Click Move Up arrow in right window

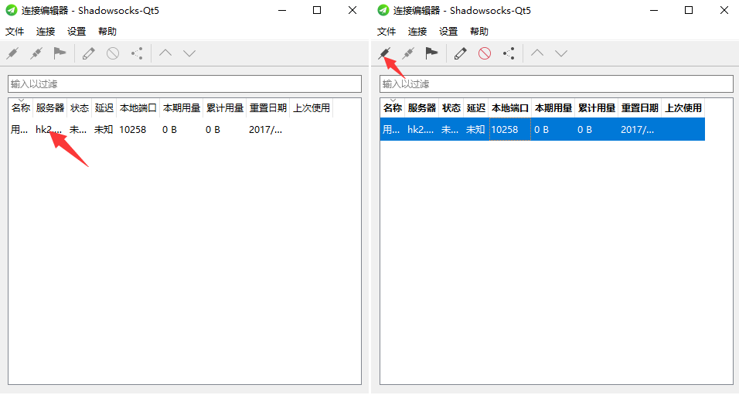(x=537, y=53)
